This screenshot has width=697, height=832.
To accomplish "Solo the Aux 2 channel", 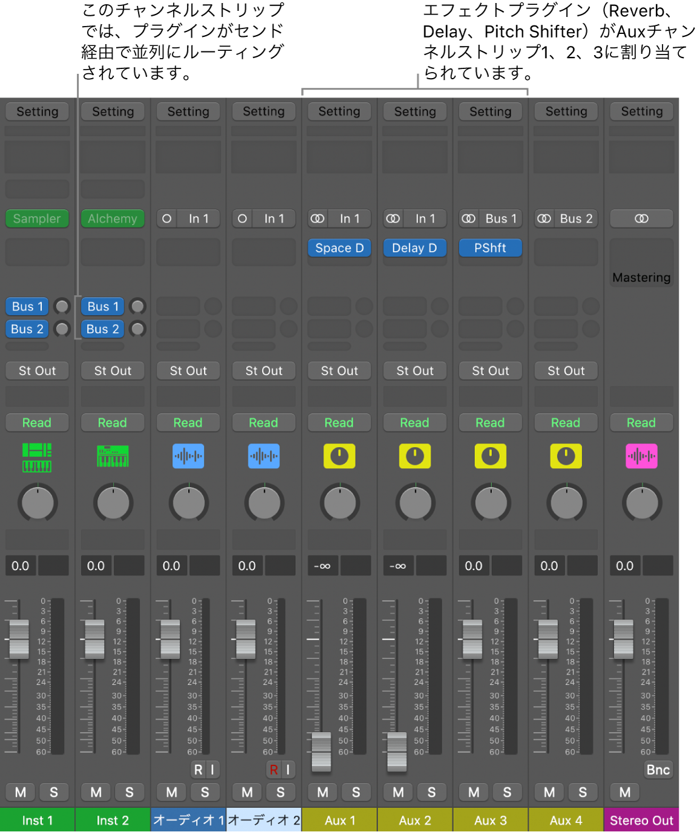I will [x=431, y=792].
